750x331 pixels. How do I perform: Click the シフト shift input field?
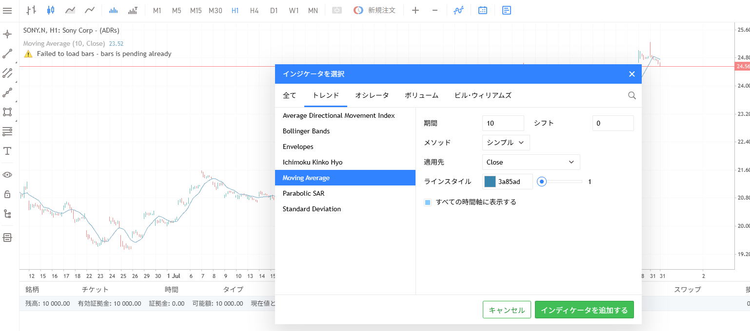coord(613,123)
